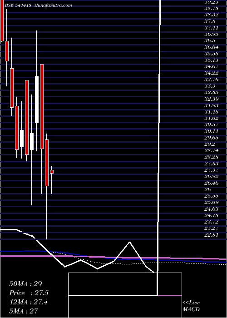Click the smallest red candlestick at series end
Viewport: 227px width, 318px height.
pos(52,172)
